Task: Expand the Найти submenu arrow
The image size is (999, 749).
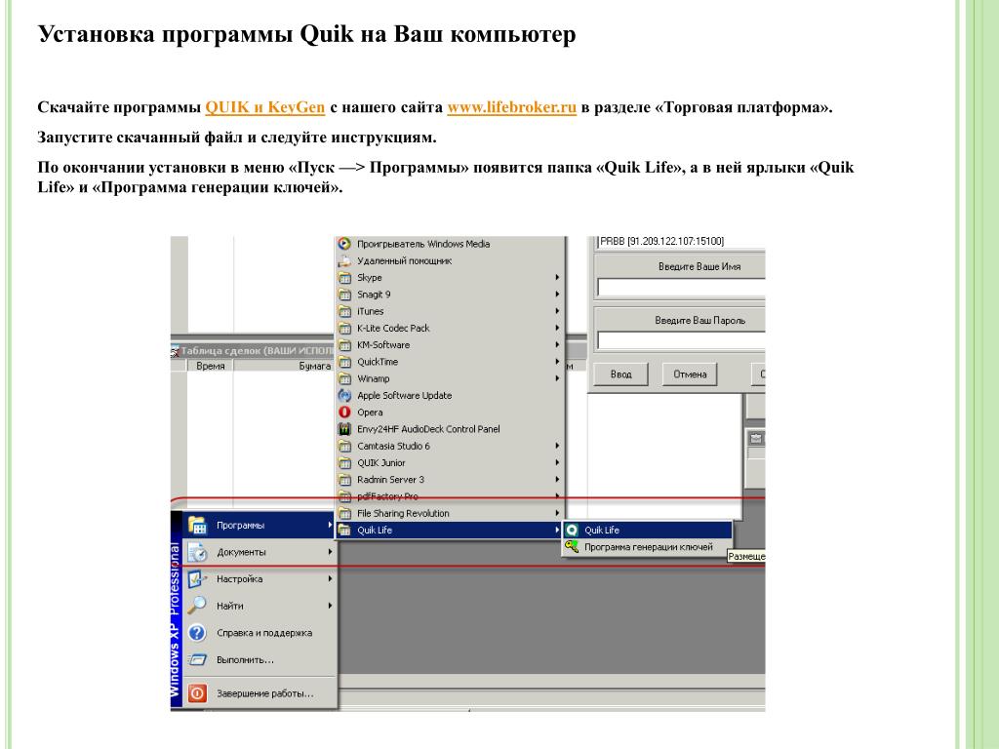Action: pyautogui.click(x=330, y=606)
